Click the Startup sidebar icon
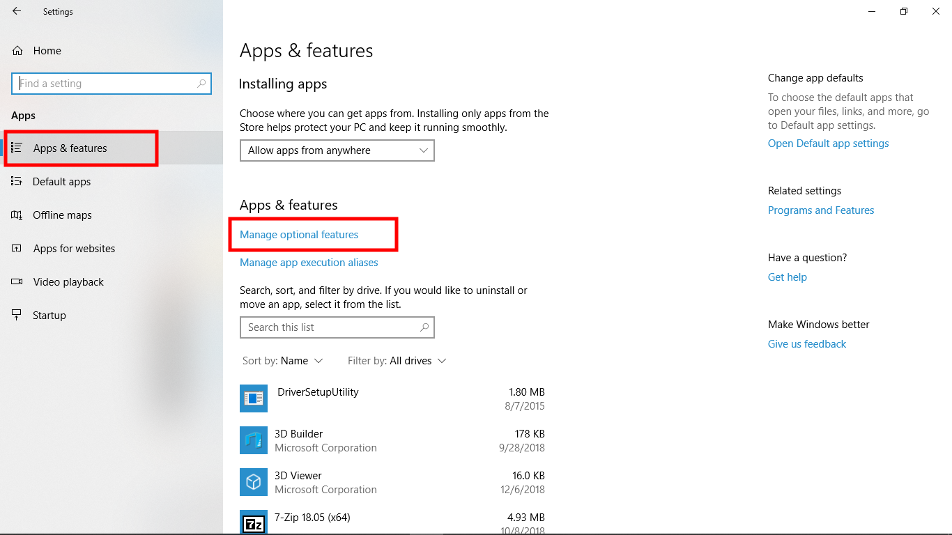Viewport: 952px width, 535px height. pyautogui.click(x=17, y=315)
